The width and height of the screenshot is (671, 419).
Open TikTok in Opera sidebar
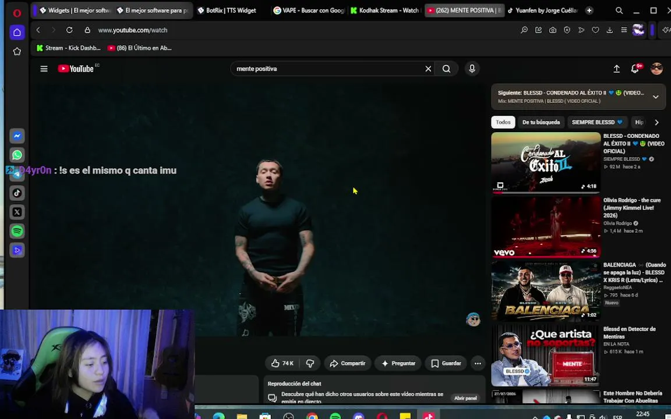pyautogui.click(x=17, y=193)
